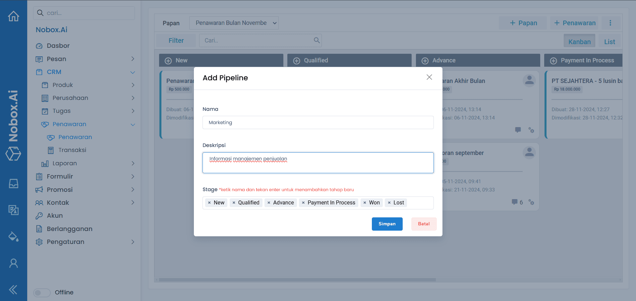The width and height of the screenshot is (636, 301).
Task: Switch to the List view tab
Action: [609, 41]
